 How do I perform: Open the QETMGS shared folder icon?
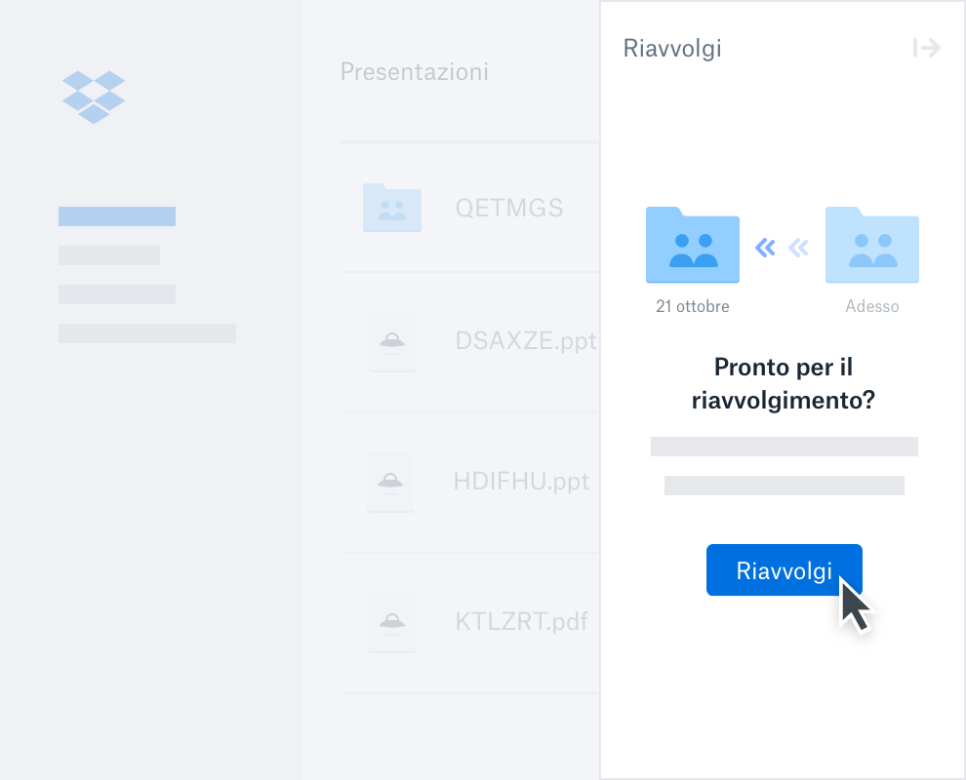(392, 208)
